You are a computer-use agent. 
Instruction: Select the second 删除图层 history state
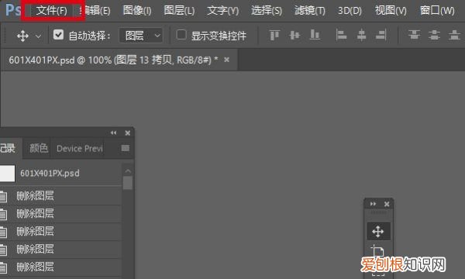click(60, 214)
